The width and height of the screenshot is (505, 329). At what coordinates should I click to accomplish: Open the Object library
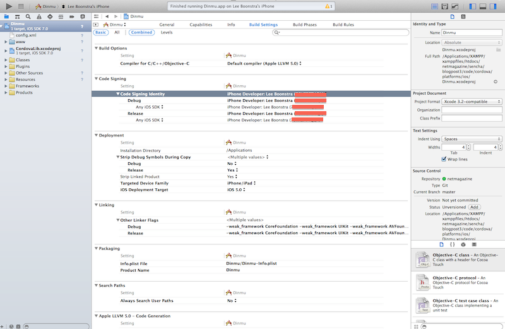[x=463, y=244]
